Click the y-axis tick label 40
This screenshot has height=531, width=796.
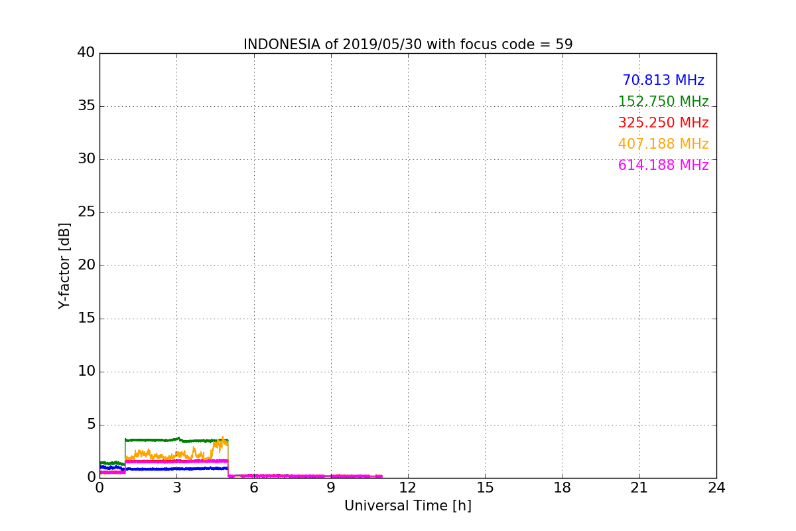click(x=86, y=53)
